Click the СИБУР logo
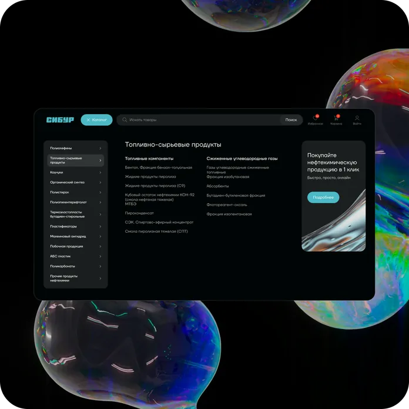Image resolution: width=409 pixels, height=409 pixels. (x=60, y=120)
